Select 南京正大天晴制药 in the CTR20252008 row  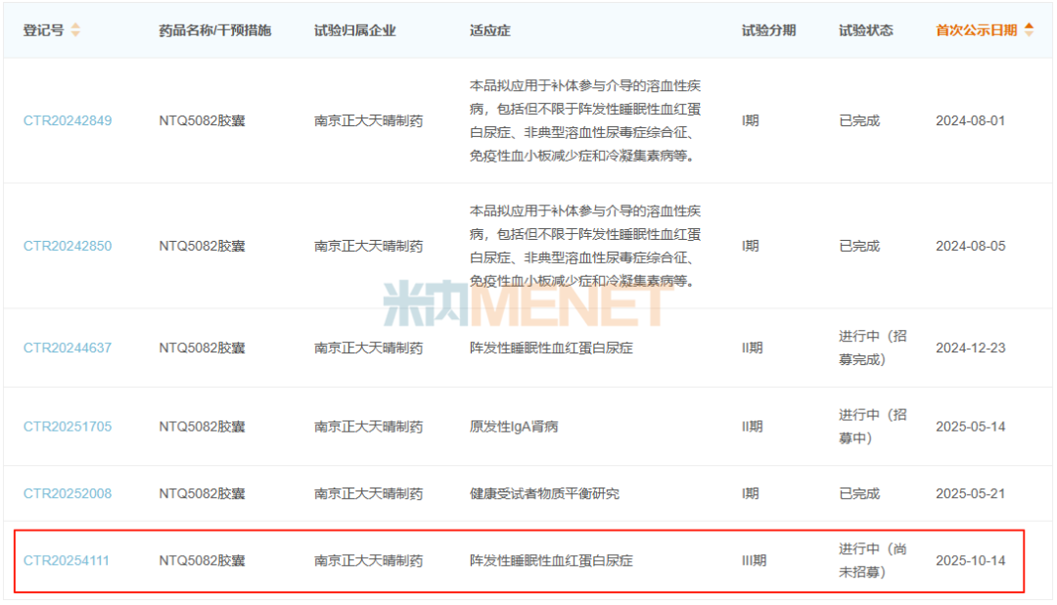369,493
